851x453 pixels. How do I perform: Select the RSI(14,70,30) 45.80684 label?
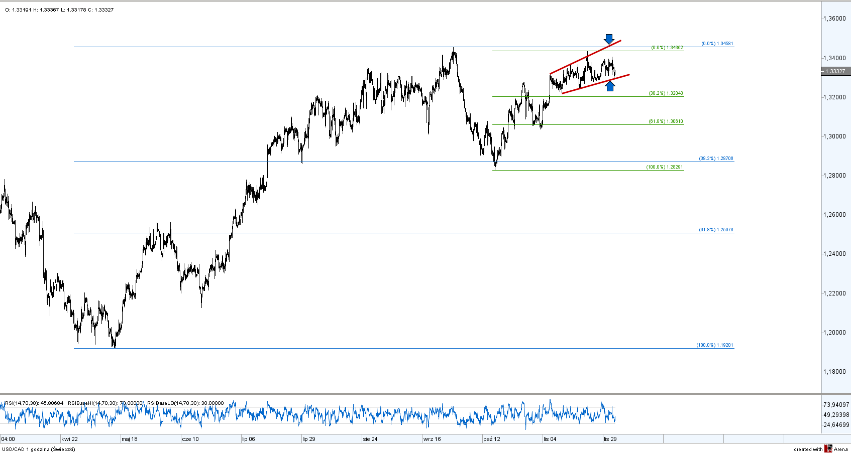34,403
